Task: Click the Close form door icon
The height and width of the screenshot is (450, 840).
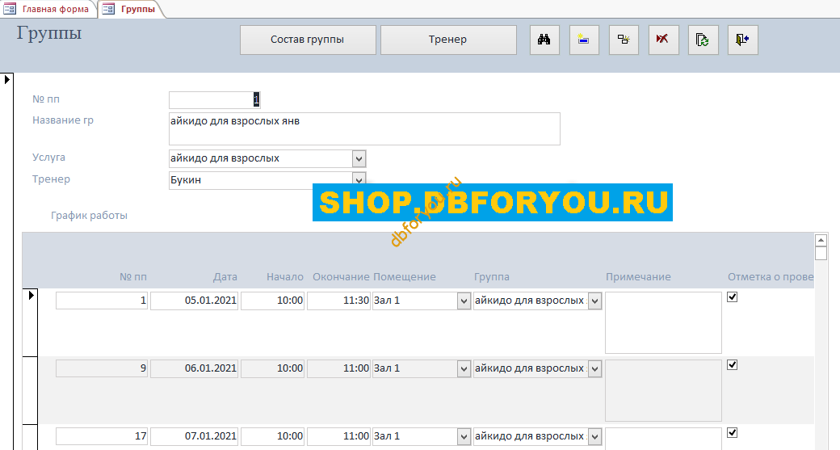Action: [x=742, y=40]
